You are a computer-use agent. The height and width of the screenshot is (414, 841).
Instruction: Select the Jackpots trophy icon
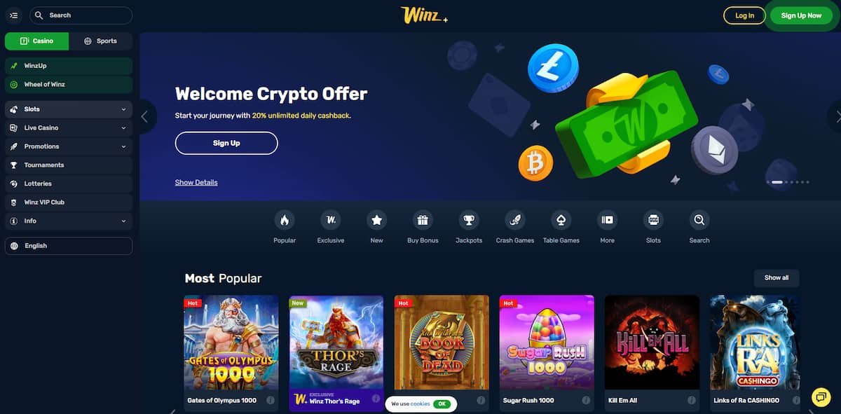pyautogui.click(x=469, y=220)
